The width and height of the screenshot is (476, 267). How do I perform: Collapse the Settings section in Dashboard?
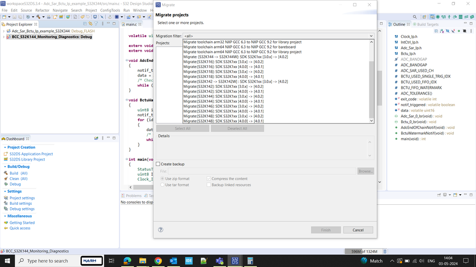coord(5,191)
